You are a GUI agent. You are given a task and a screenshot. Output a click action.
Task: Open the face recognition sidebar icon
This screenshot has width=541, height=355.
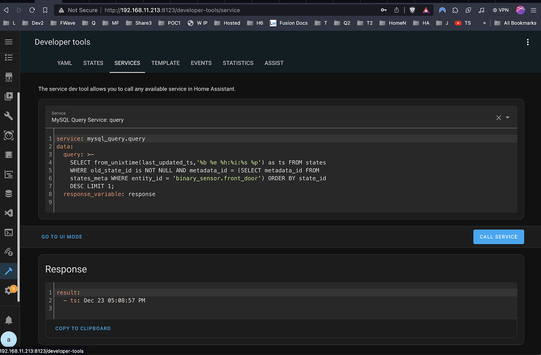click(x=9, y=135)
